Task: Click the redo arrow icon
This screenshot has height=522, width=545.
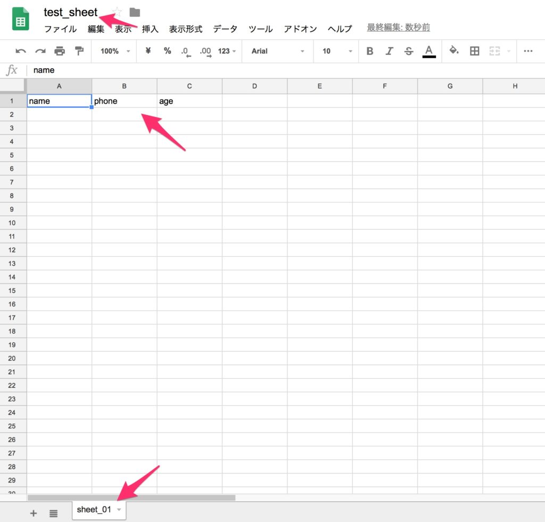Action: (x=40, y=51)
